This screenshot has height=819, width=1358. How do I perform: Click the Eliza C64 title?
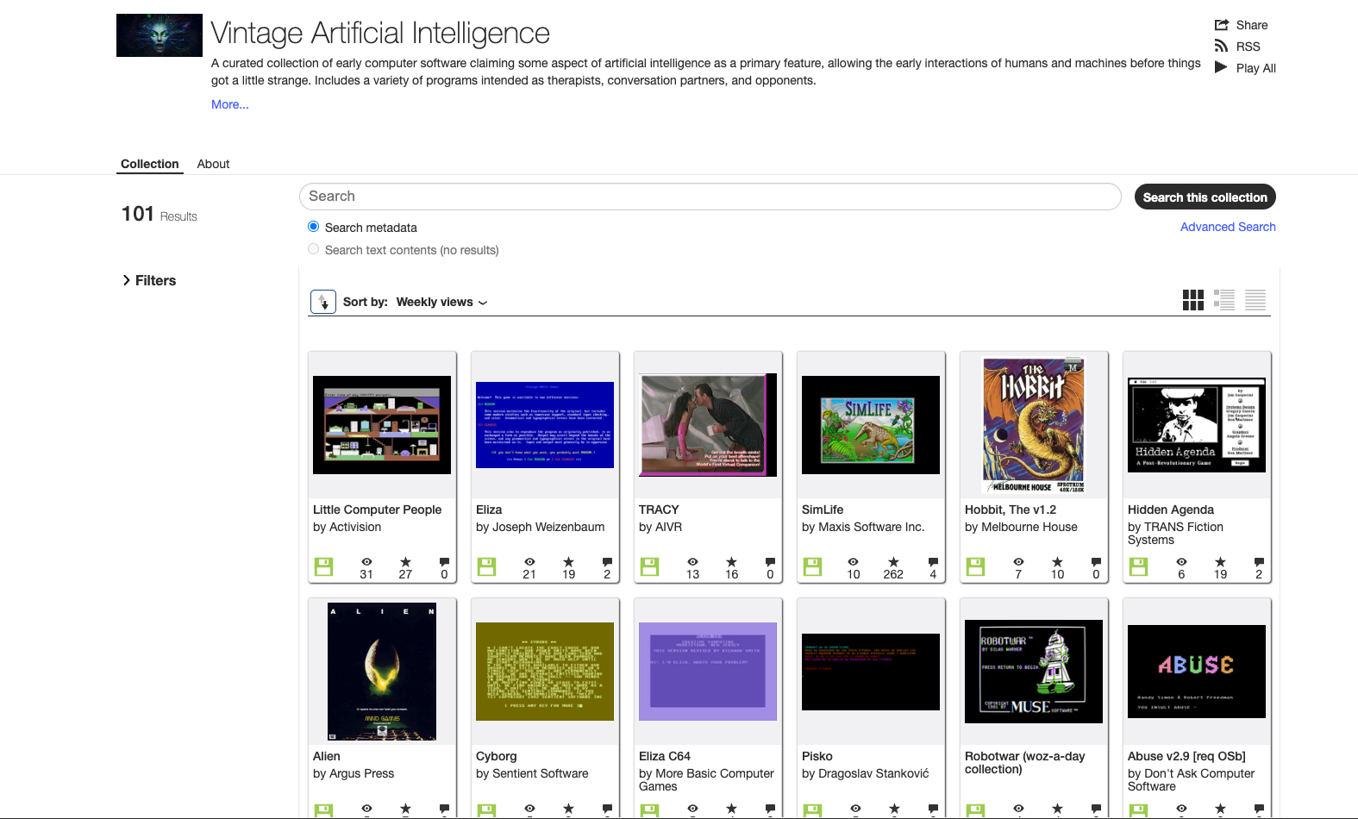(x=665, y=756)
